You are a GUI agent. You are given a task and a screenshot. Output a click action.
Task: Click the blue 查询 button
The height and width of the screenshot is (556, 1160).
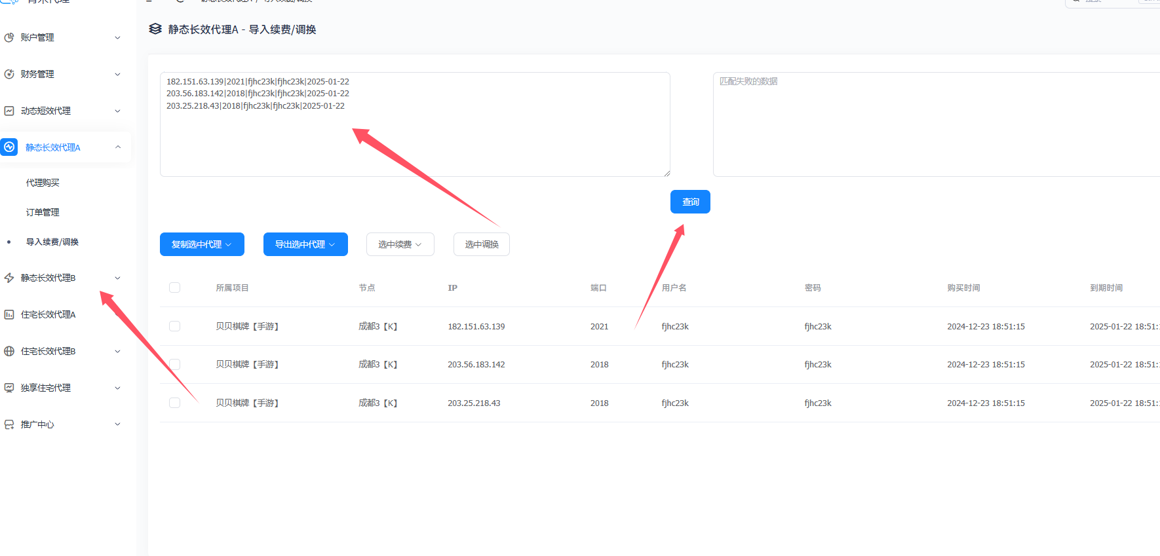tap(690, 202)
